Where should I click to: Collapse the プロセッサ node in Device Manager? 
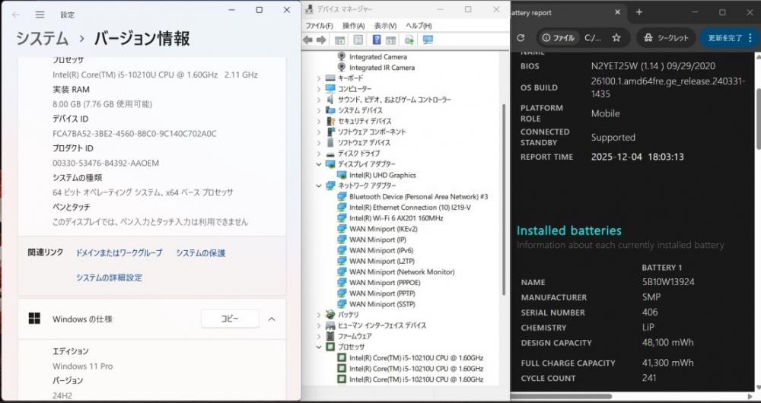pyautogui.click(x=319, y=347)
